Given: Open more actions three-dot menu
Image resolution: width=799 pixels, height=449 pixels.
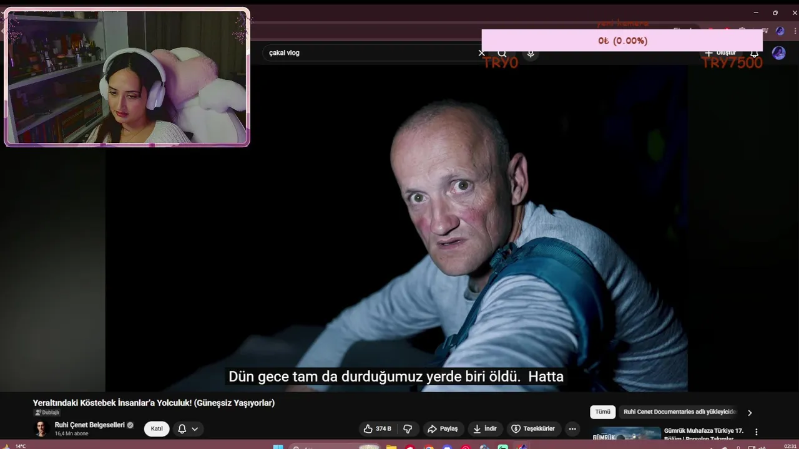Looking at the screenshot, I should click(x=572, y=428).
